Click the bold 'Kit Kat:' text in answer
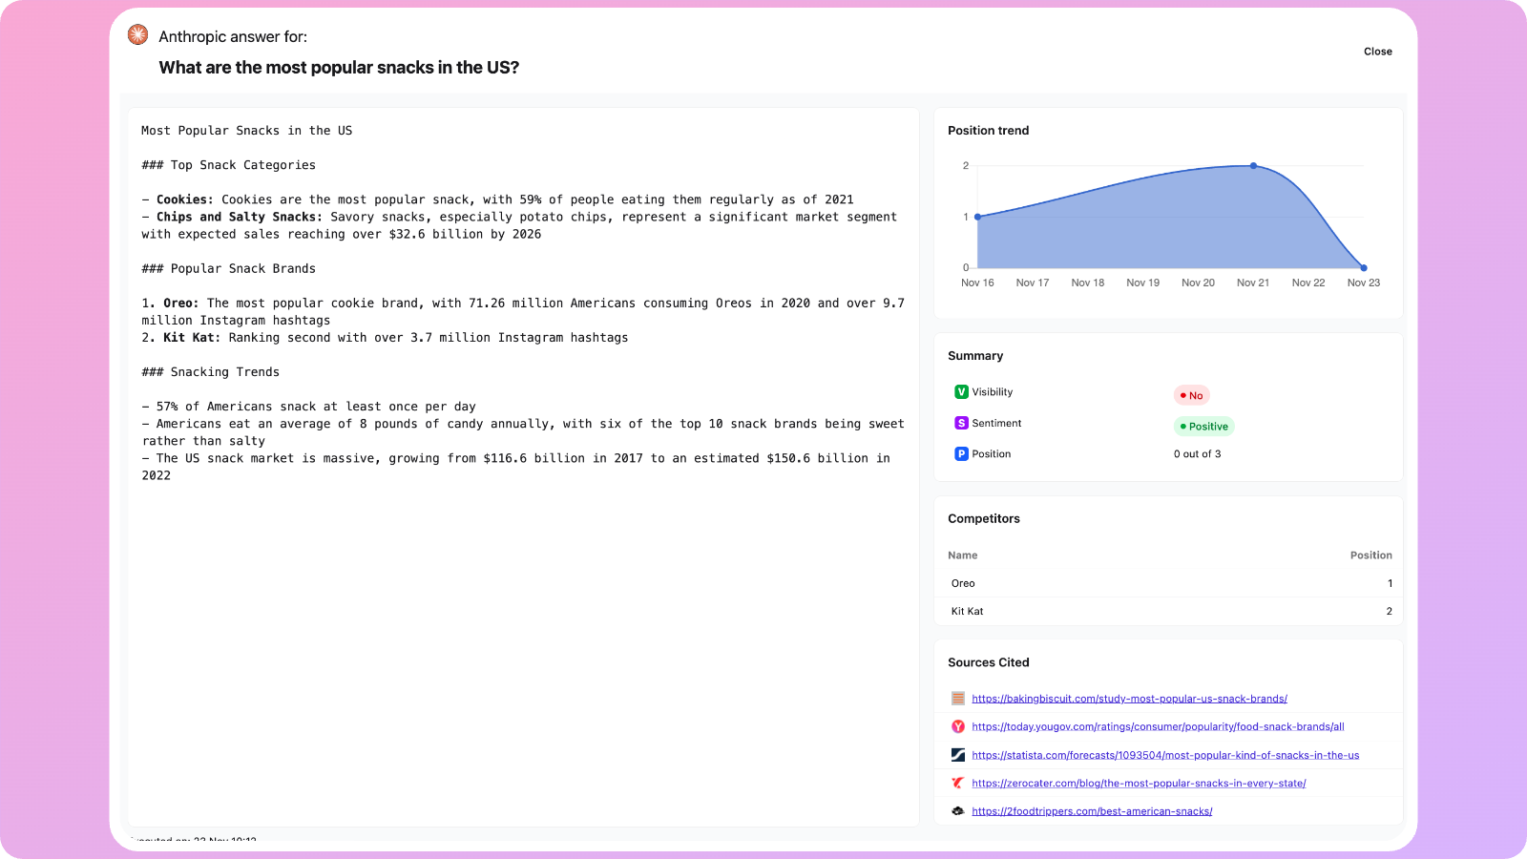1527x859 pixels. pyautogui.click(x=192, y=338)
